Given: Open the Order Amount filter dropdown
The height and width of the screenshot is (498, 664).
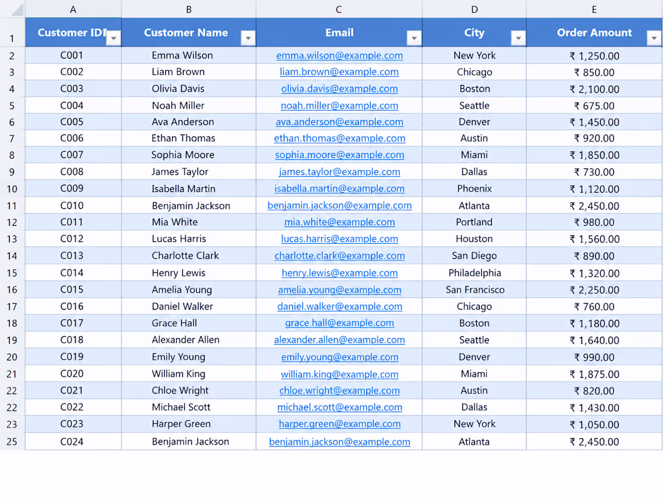Looking at the screenshot, I should (654, 38).
